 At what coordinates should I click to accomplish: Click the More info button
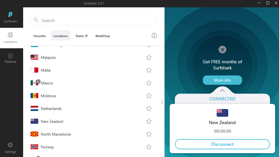click(x=222, y=80)
